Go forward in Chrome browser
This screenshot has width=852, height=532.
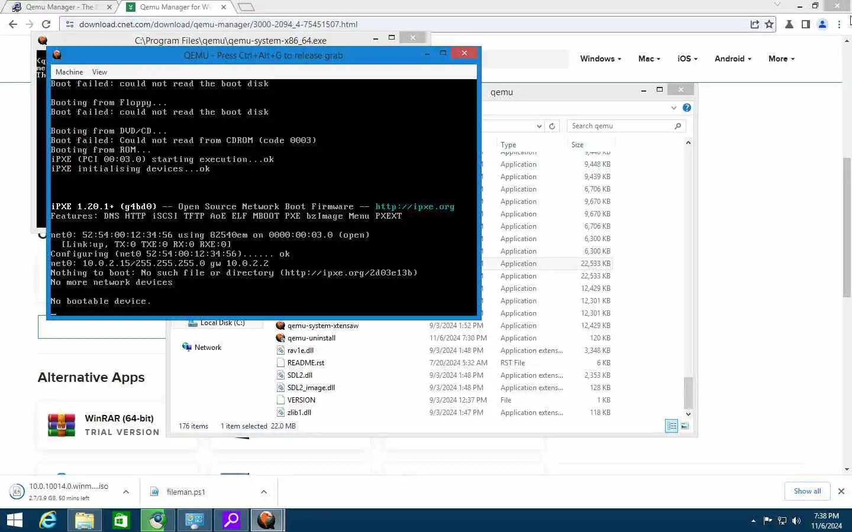click(x=30, y=24)
